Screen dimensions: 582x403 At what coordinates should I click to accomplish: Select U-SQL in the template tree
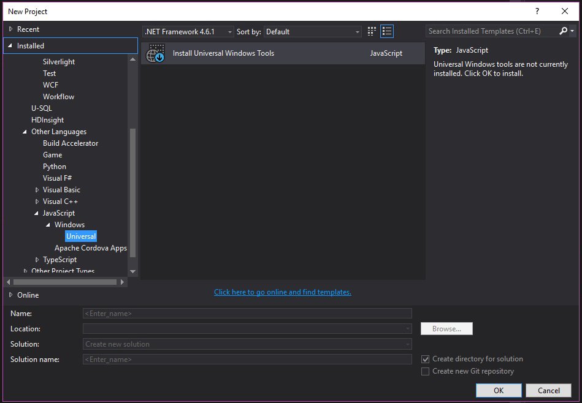tap(42, 108)
